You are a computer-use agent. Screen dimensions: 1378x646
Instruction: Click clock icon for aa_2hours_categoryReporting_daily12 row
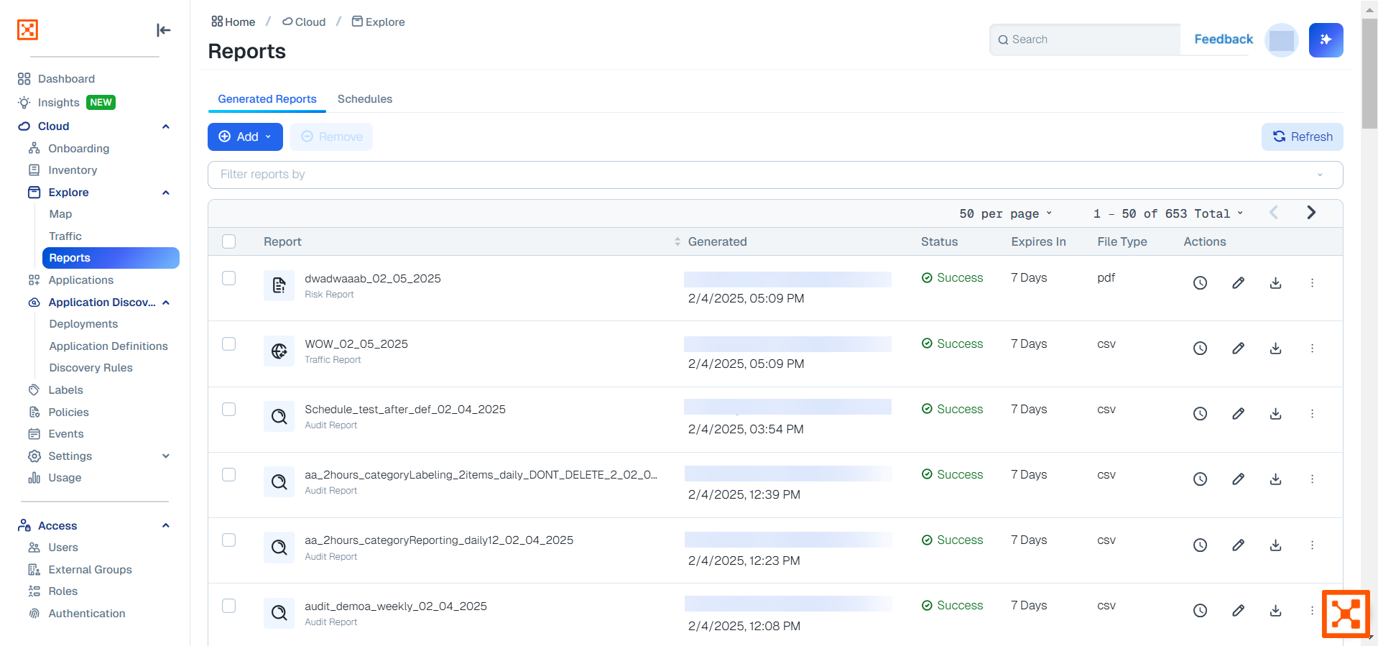1200,545
